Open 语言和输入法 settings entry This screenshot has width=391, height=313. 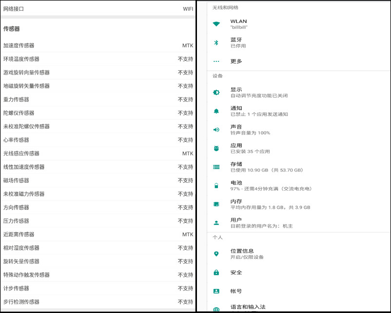(298, 306)
